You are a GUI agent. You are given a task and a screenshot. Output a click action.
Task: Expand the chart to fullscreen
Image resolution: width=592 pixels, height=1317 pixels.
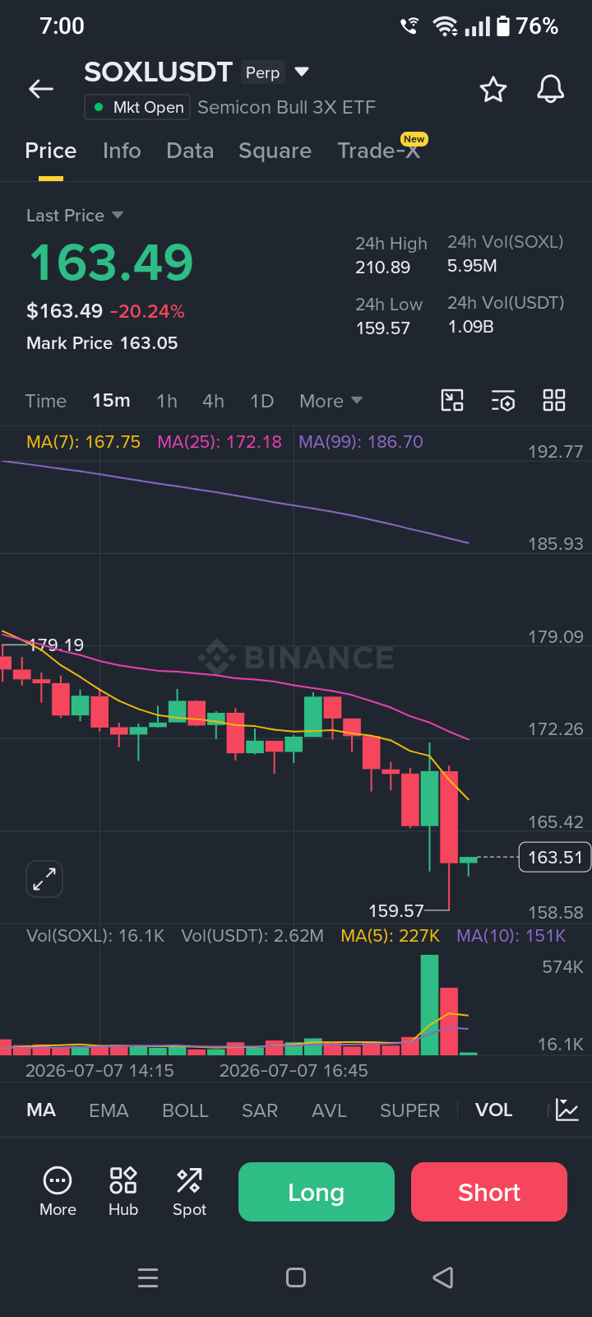[x=44, y=879]
